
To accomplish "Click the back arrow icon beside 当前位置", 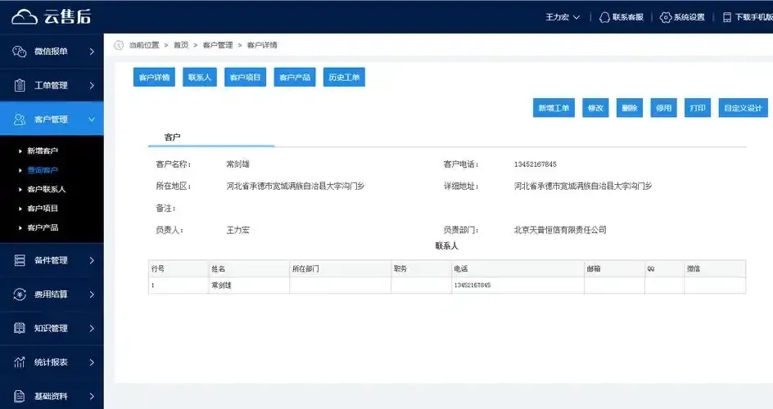I will [119, 45].
